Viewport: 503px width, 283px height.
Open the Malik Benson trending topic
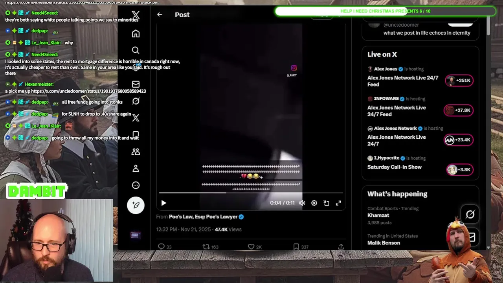click(384, 243)
